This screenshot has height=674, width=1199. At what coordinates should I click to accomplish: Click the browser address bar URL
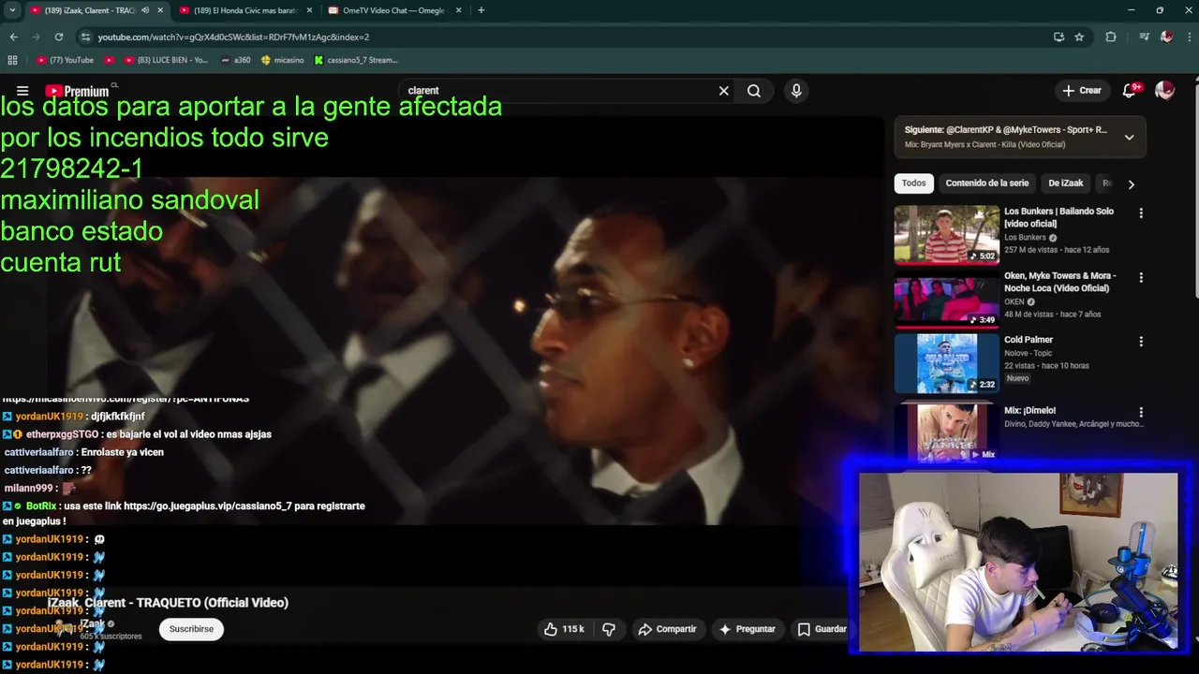(233, 37)
